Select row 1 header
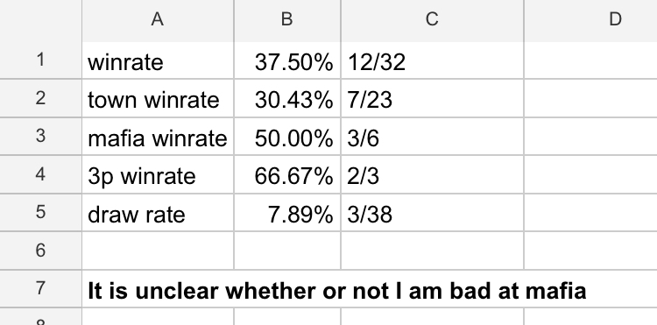Image resolution: width=657 pixels, height=325 pixels. (40, 60)
